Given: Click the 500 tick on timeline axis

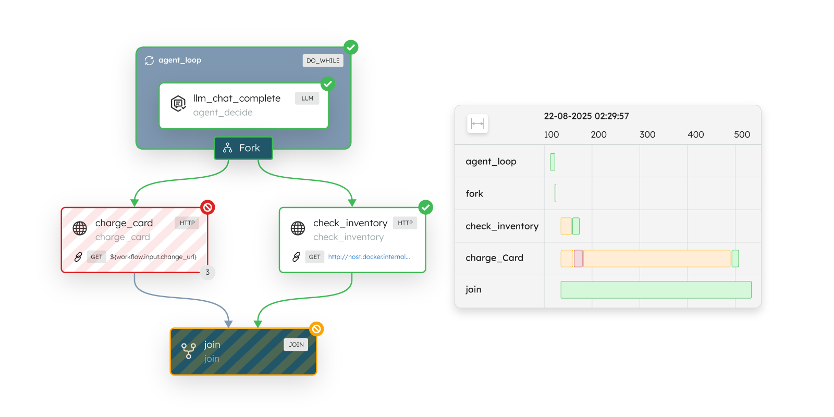Looking at the screenshot, I should tap(742, 134).
